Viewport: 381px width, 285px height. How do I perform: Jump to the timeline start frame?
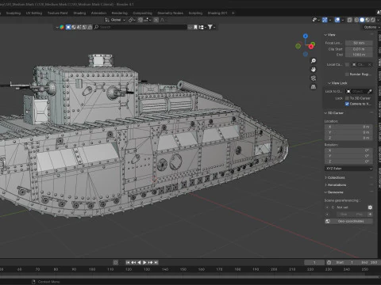128,262
